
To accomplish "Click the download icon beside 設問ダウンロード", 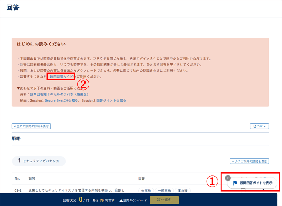I will [x=121, y=200].
